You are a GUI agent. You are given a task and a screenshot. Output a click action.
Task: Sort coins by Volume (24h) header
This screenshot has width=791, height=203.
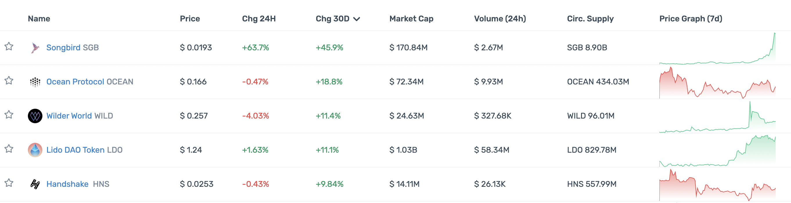[x=499, y=19]
